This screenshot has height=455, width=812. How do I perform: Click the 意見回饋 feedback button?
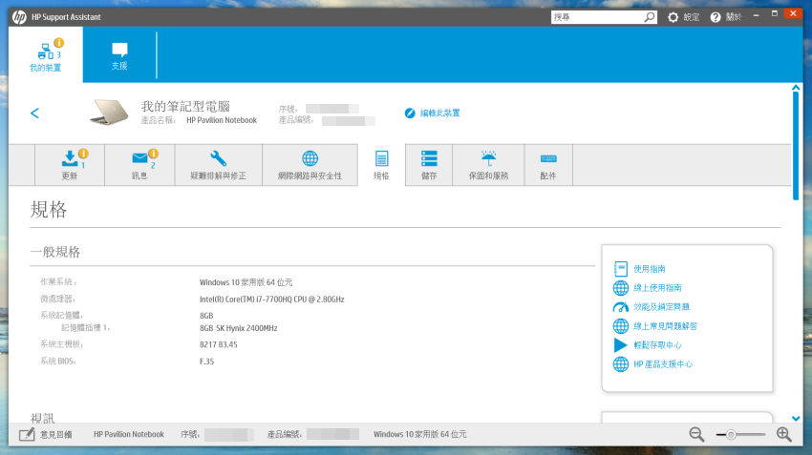click(46, 434)
